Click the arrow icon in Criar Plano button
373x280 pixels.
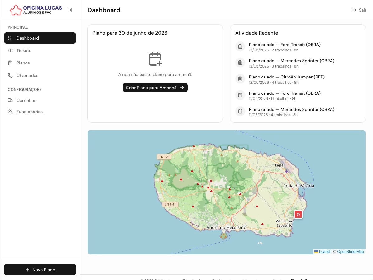[182, 88]
